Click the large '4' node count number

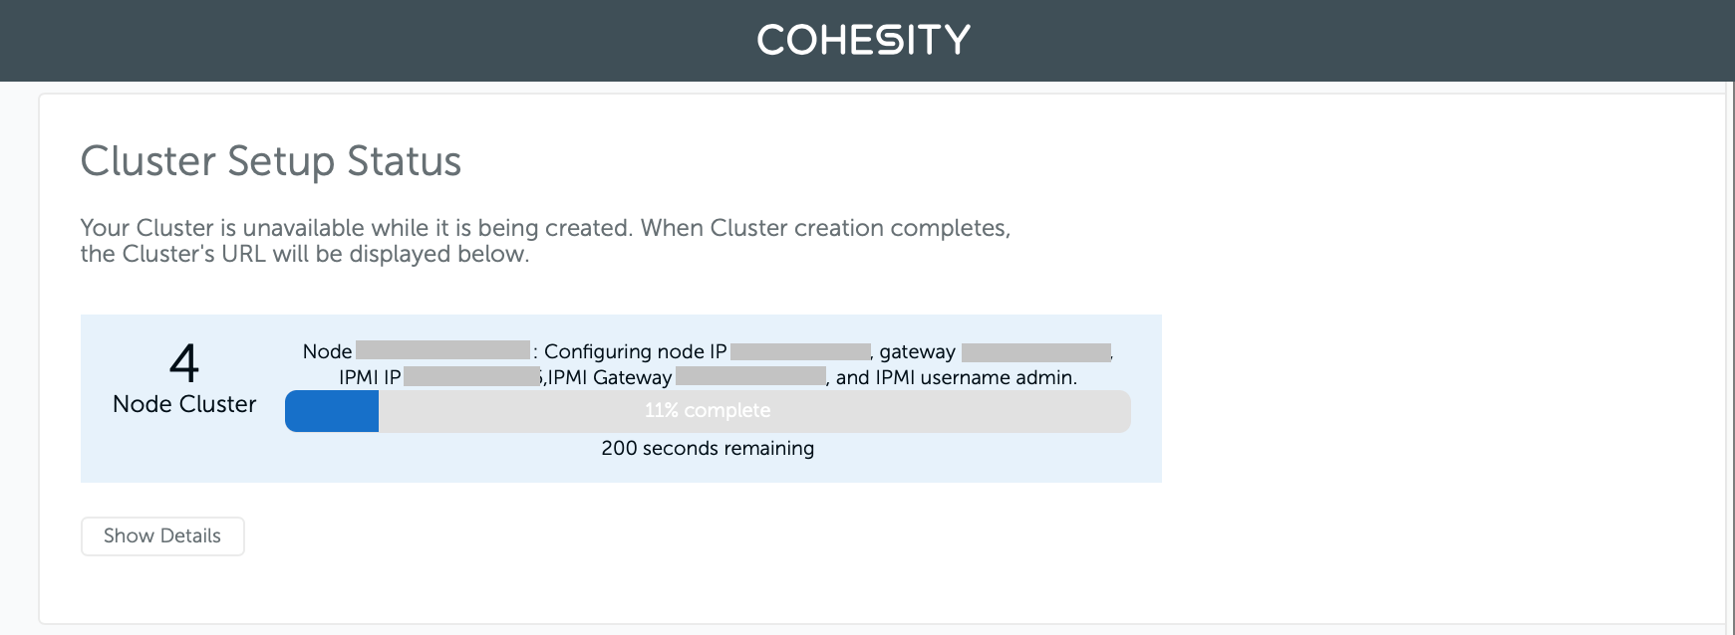(x=184, y=363)
